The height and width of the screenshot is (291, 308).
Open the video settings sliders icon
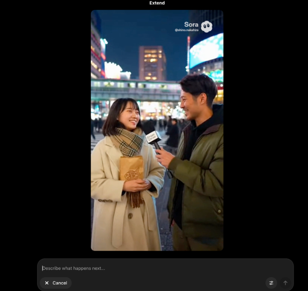tap(271, 283)
